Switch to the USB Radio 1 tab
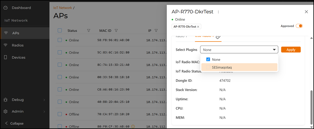 [x=204, y=36]
